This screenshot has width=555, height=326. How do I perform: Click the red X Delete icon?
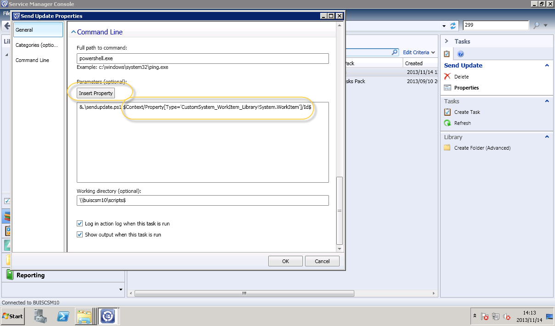pyautogui.click(x=447, y=77)
